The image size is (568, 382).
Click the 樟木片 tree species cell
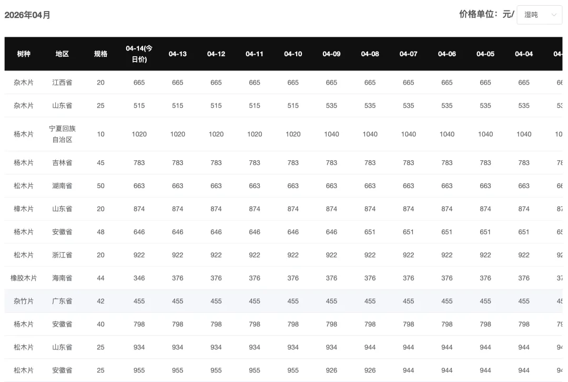[x=24, y=209]
